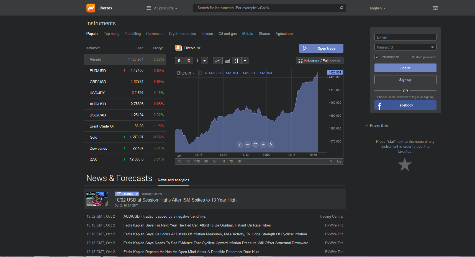475x257 pixels.
Task: Click the instrument search field
Action: click(269, 8)
